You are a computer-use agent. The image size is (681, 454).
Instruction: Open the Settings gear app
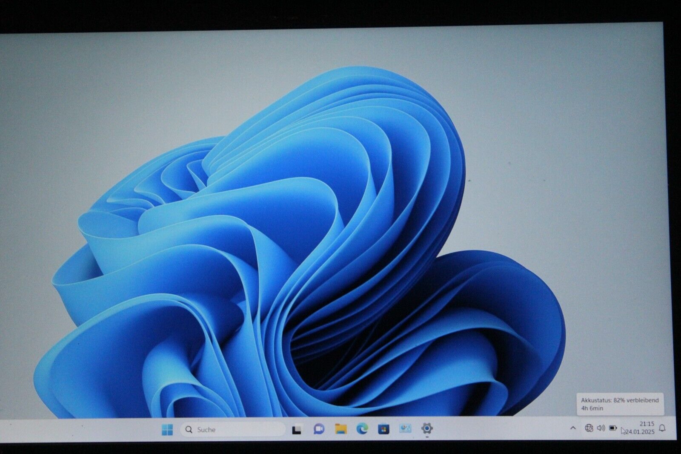[x=427, y=428]
